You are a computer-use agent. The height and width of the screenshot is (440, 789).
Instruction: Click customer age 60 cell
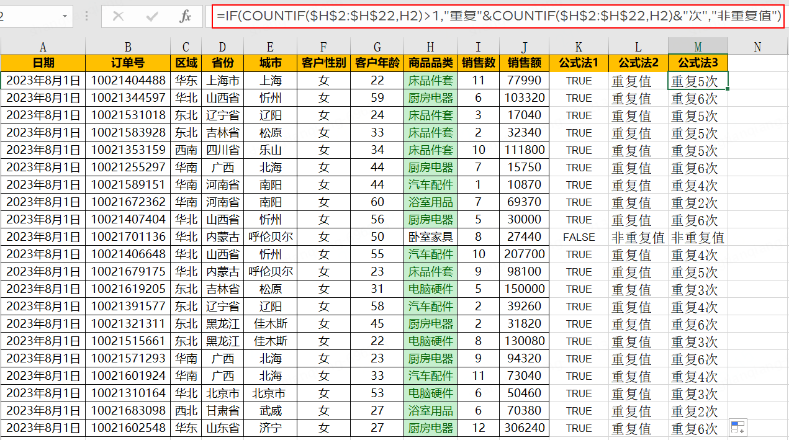377,202
